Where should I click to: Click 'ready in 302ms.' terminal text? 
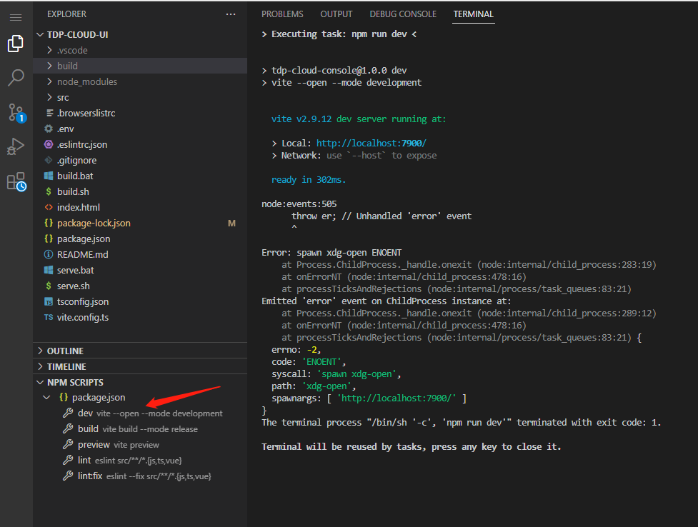point(309,180)
